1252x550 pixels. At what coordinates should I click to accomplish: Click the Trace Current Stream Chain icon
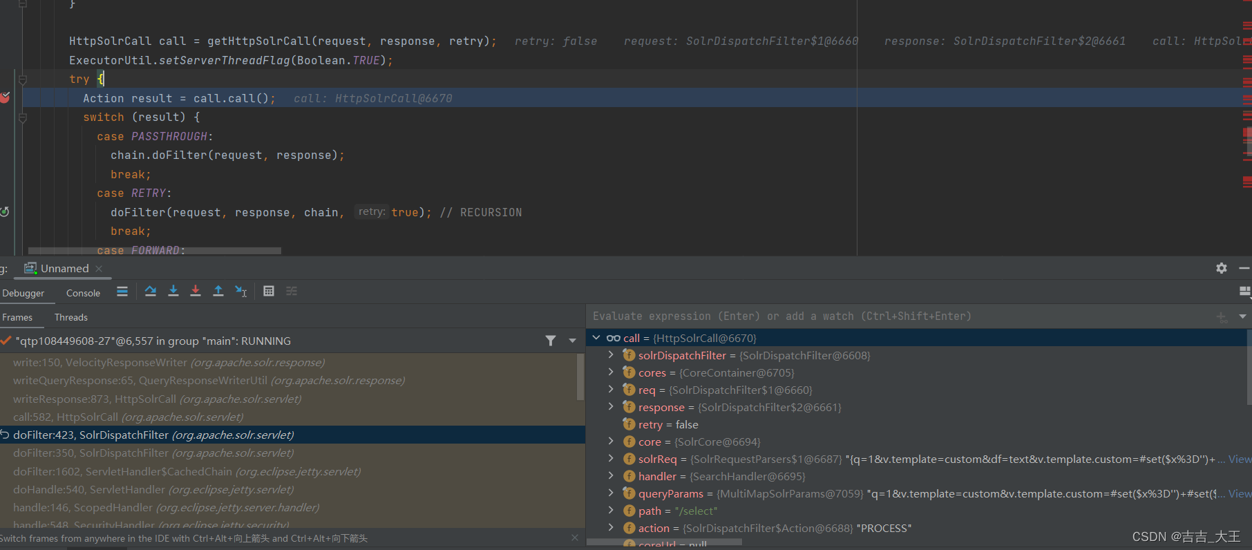point(292,292)
